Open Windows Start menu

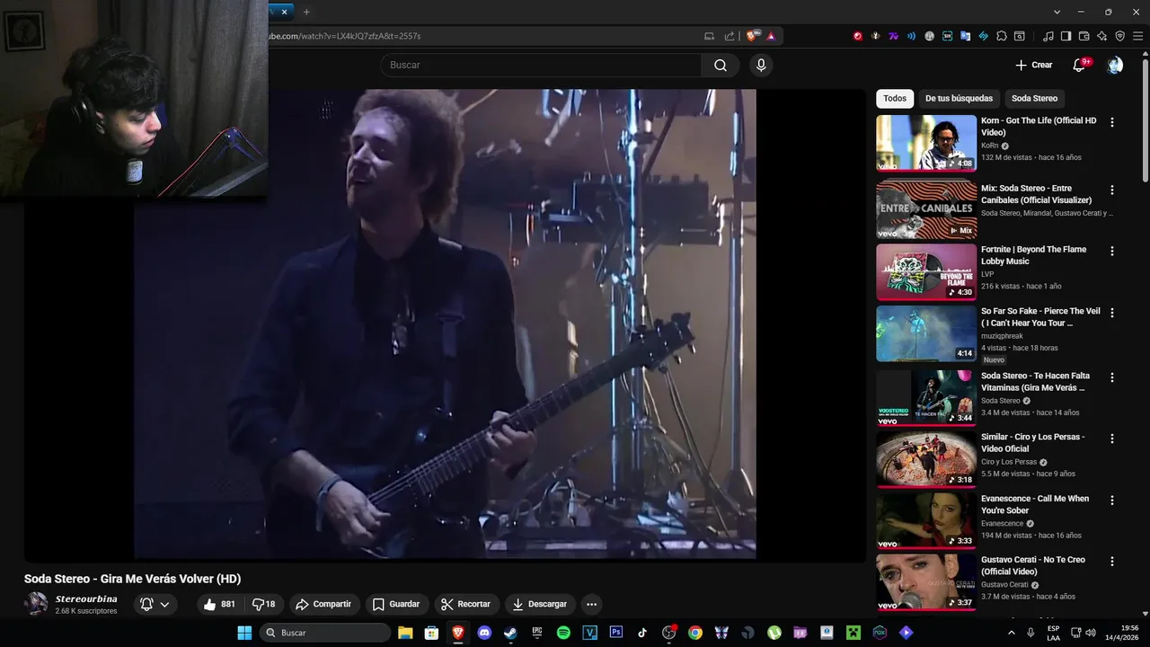[x=244, y=633]
